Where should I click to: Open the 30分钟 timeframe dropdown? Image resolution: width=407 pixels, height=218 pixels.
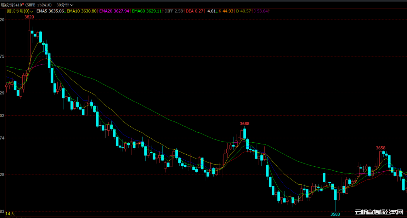click(65, 5)
